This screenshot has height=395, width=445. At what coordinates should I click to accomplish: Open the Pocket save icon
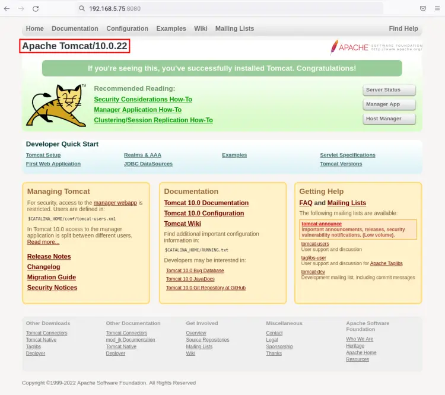click(423, 8)
